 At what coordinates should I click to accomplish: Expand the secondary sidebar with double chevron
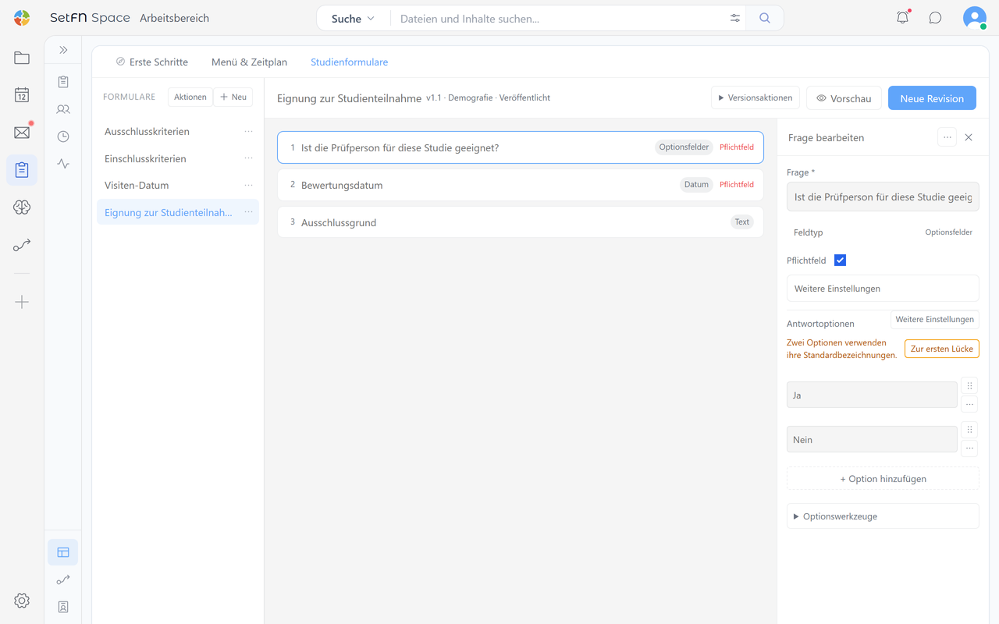pyautogui.click(x=63, y=50)
